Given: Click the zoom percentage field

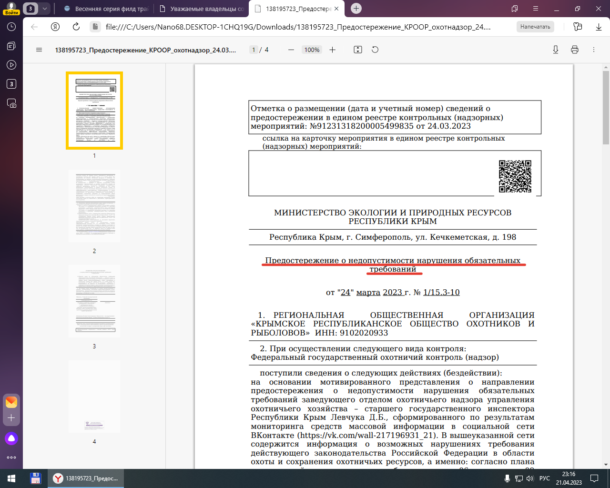Looking at the screenshot, I should 312,50.
